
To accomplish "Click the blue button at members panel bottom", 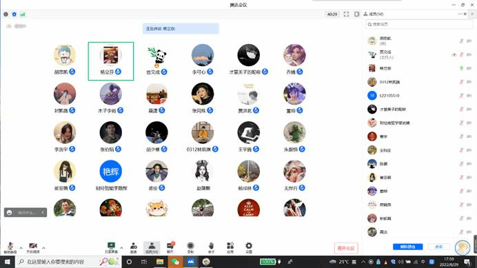I will [407, 247].
